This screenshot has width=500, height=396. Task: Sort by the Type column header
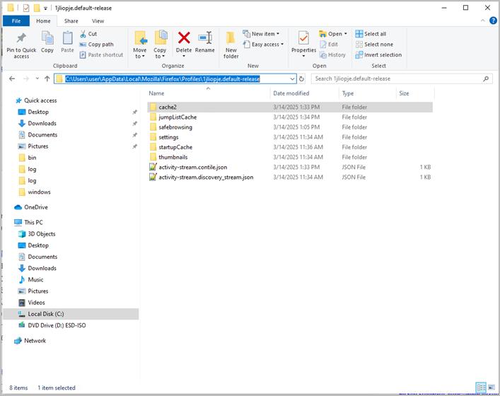(367, 93)
